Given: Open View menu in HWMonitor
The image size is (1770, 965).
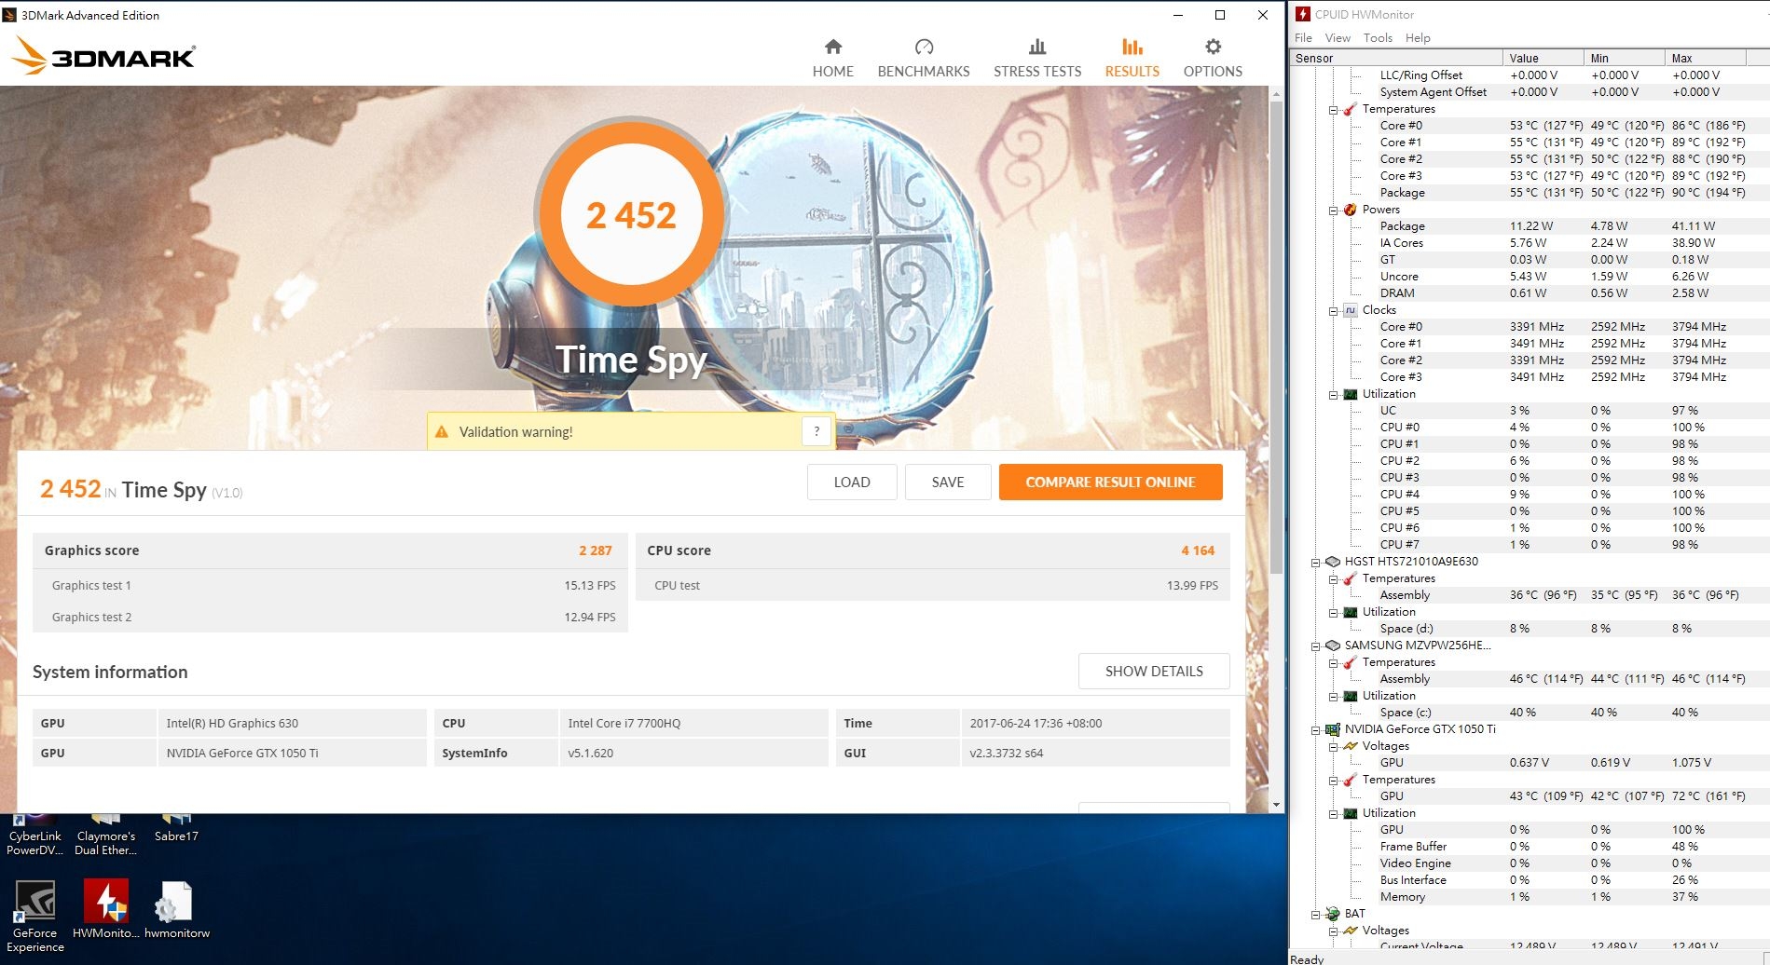Looking at the screenshot, I should (x=1338, y=37).
